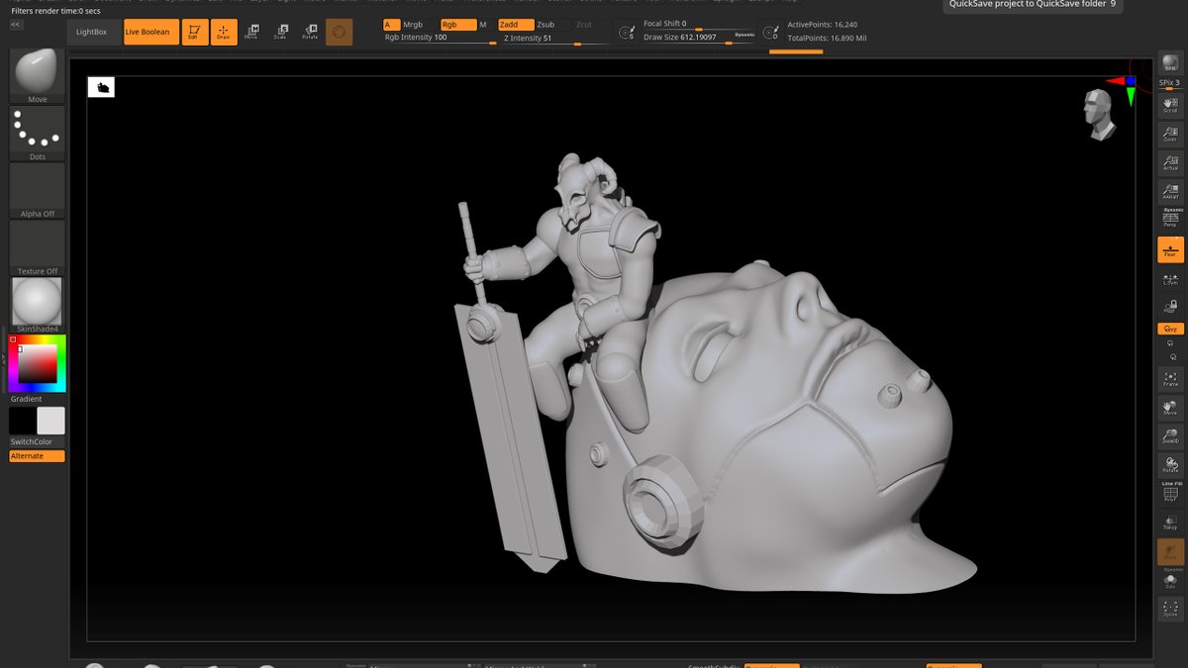Toggle the Floor grid button
1188x668 pixels.
coord(1170,249)
